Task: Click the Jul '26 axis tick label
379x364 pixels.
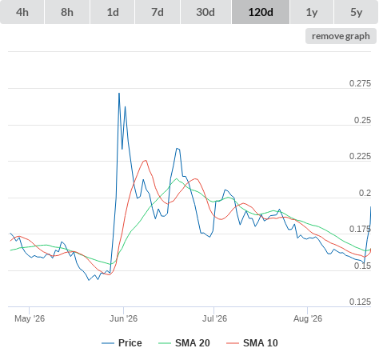Action: point(214,318)
